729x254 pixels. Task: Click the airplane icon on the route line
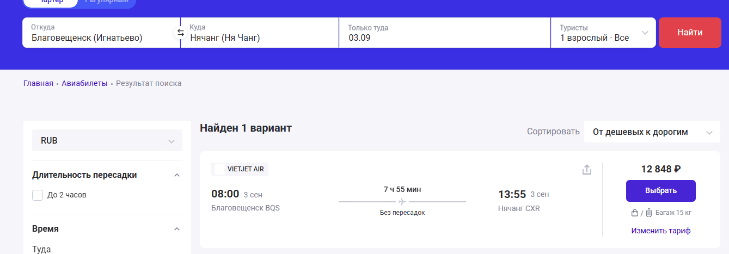[402, 202]
